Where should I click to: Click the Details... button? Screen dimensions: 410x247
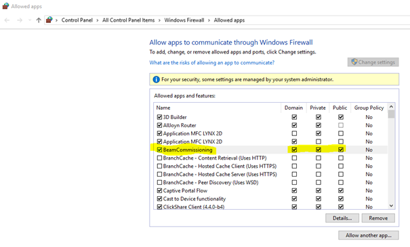[x=342, y=218]
